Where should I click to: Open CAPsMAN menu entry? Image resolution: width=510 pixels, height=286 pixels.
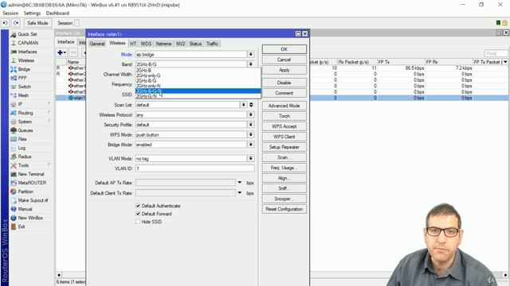pyautogui.click(x=28, y=43)
